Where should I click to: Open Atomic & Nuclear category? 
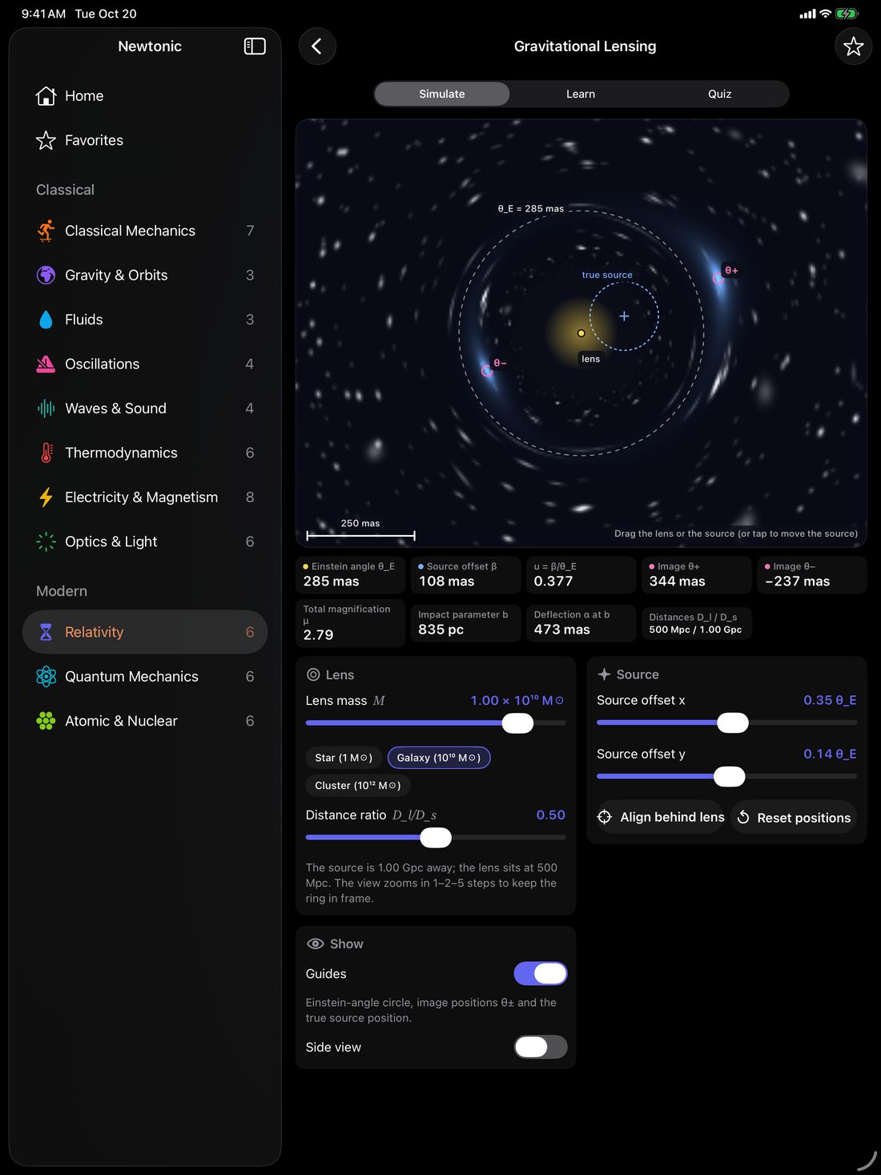[x=145, y=721]
